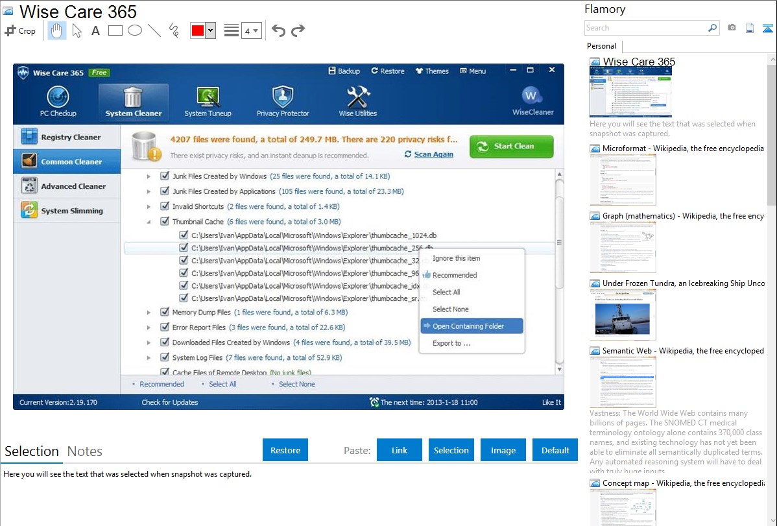Choose Ignore this item from context menu

click(x=472, y=258)
